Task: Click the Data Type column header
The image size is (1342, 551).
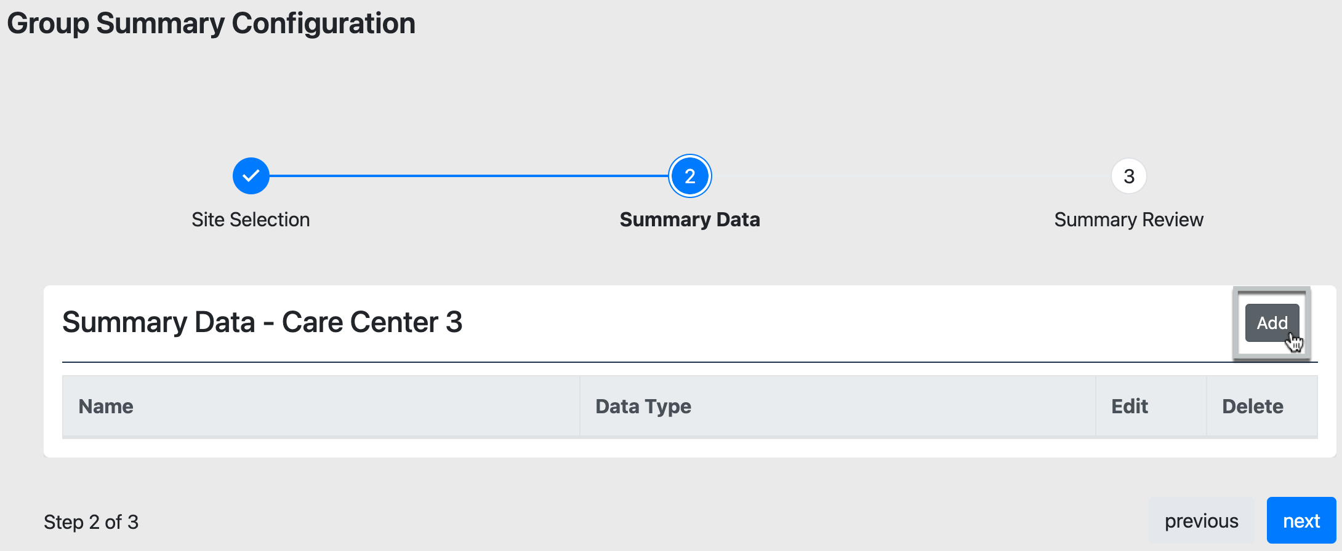Action: coord(643,406)
